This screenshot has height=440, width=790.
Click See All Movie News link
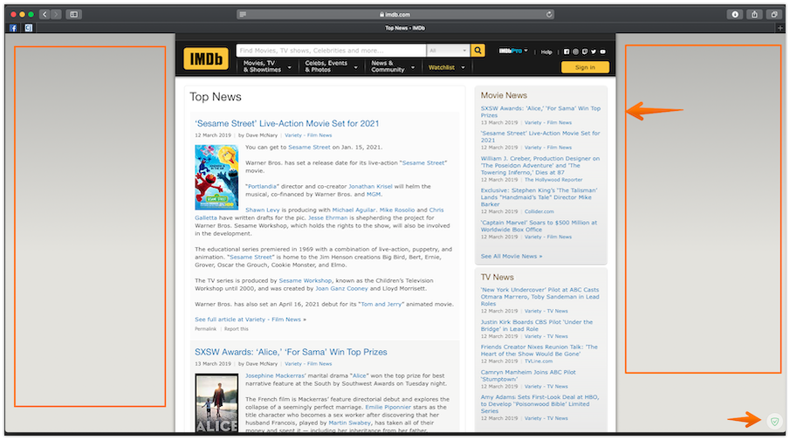click(x=512, y=256)
